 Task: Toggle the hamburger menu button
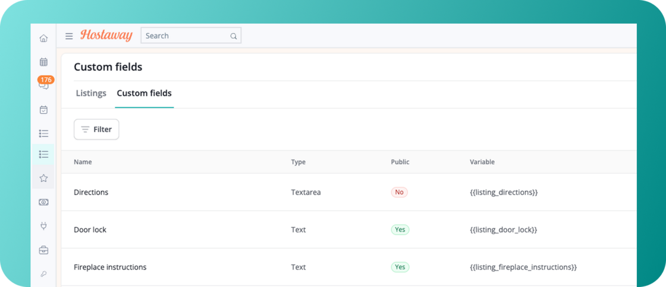coord(69,36)
